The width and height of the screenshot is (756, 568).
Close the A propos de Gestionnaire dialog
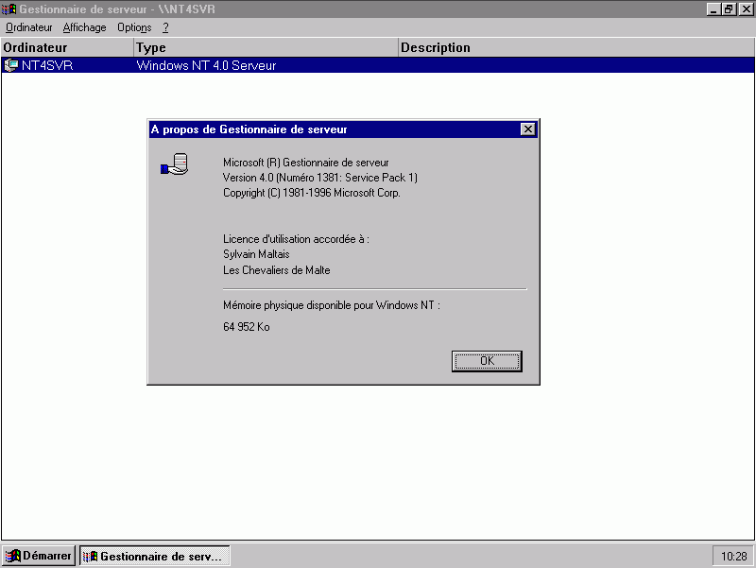pos(528,129)
